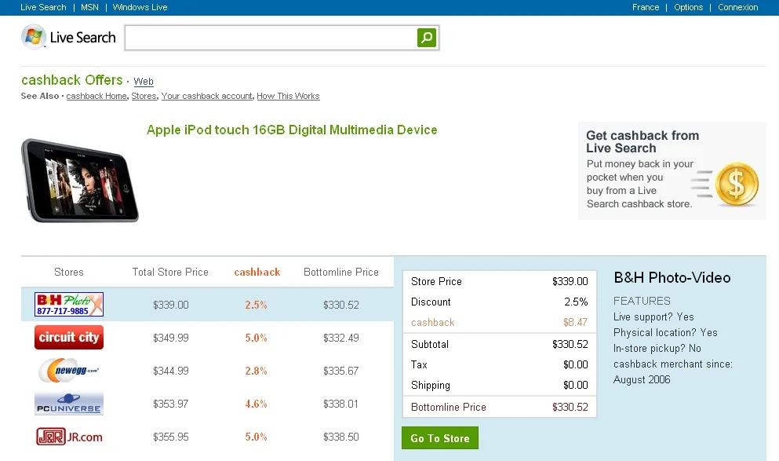Click the Bottomline Price column header
779x461 pixels.
pos(341,272)
